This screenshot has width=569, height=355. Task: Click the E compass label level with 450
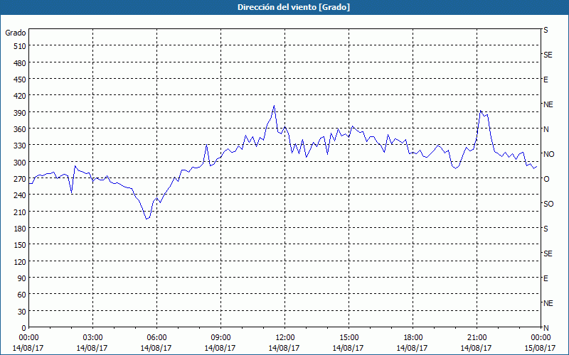point(546,80)
